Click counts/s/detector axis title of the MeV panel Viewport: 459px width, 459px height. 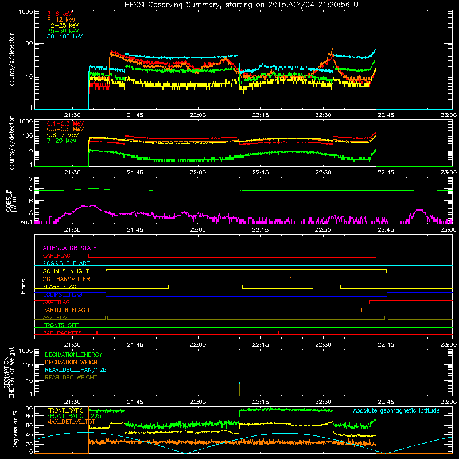click(x=12, y=143)
